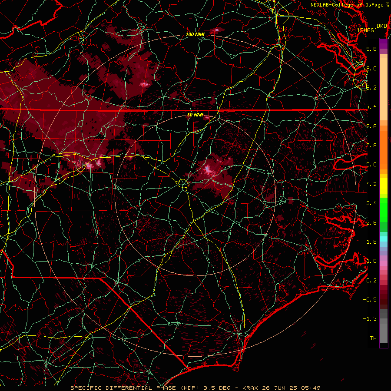Click the 50 NMI range ring label

click(195, 115)
